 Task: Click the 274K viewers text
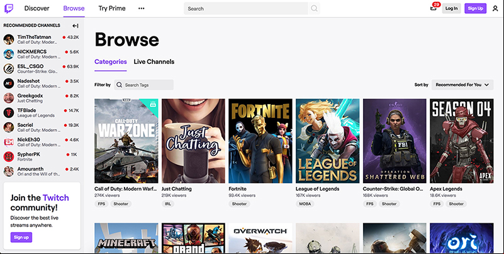click(x=107, y=196)
